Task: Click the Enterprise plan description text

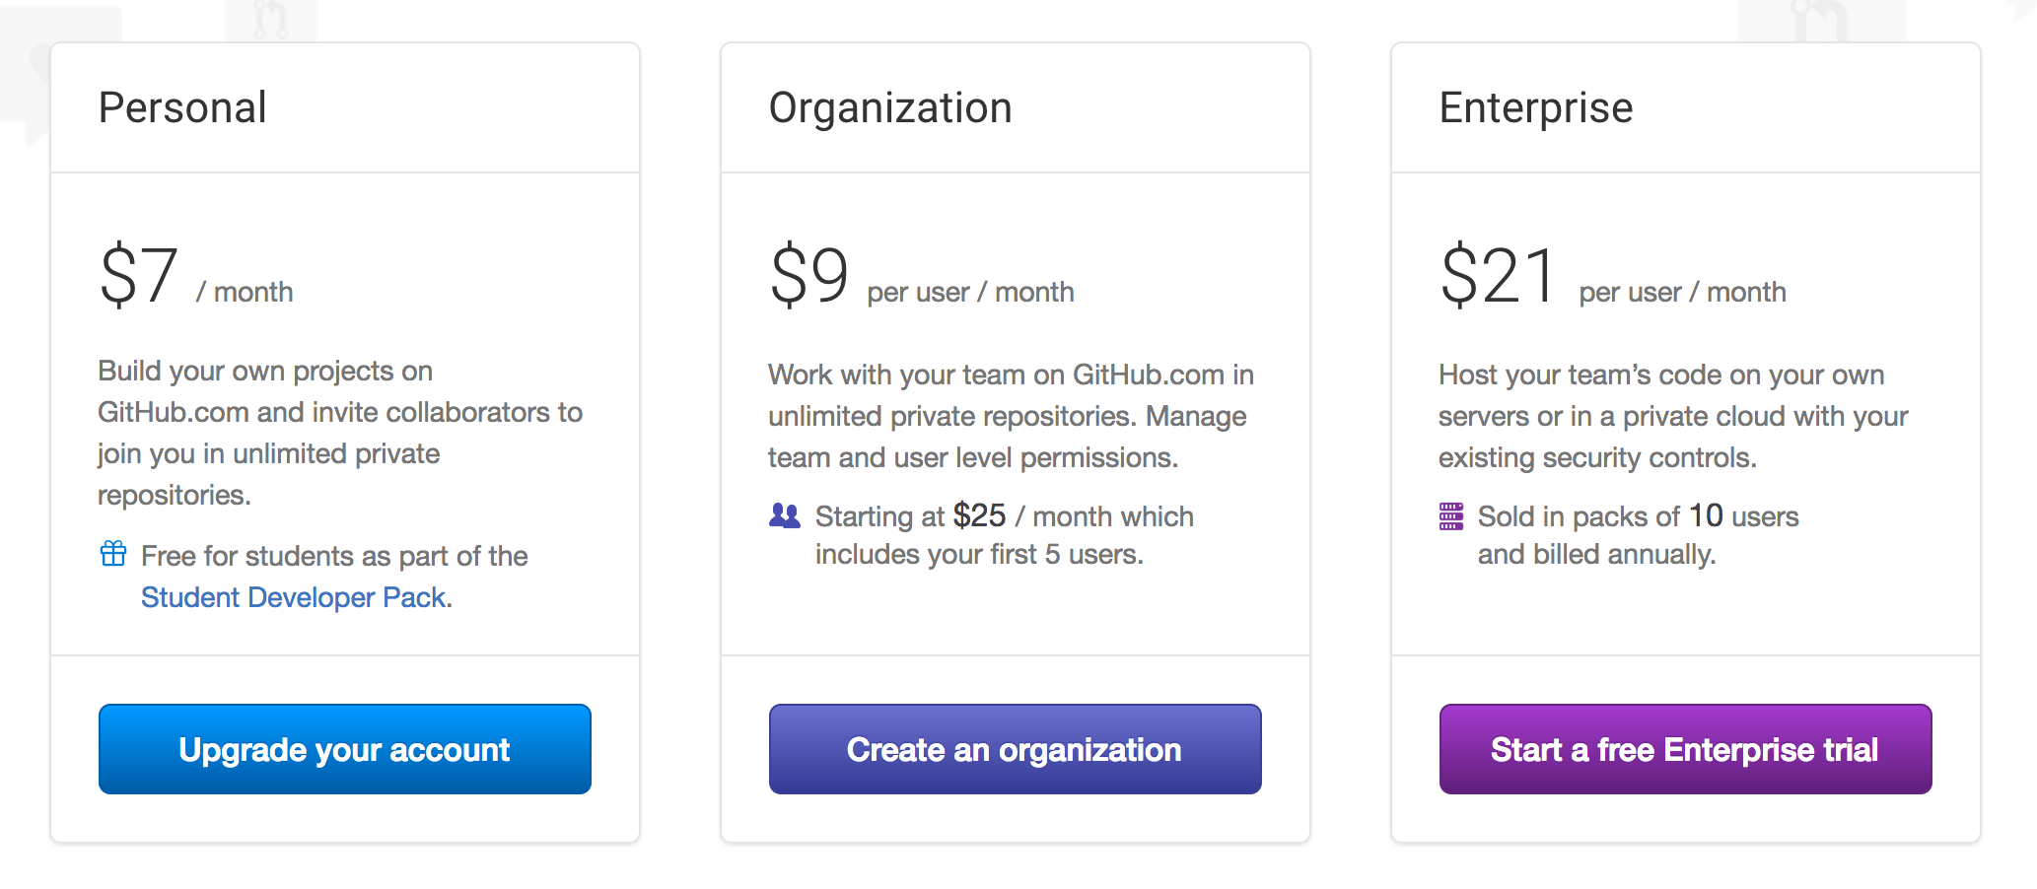Action: coord(1673,416)
